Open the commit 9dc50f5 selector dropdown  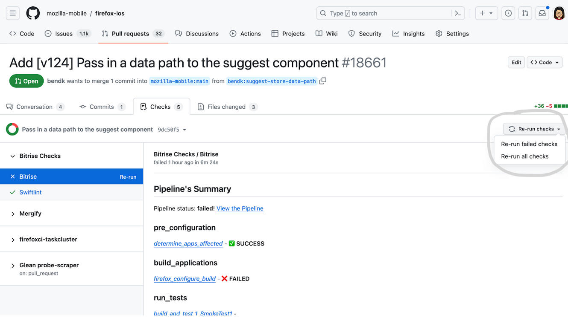[x=172, y=130]
